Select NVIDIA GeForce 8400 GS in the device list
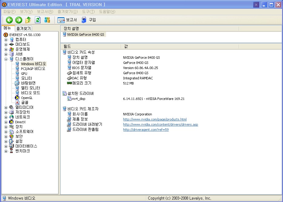Viewport: 283px width, 202px height. click(x=85, y=35)
